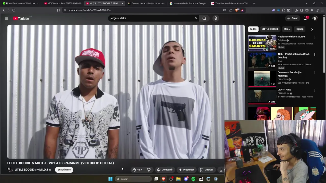Select the LITTLE BOOGIE filter chip
This screenshot has height=183, width=326.
(x=270, y=29)
